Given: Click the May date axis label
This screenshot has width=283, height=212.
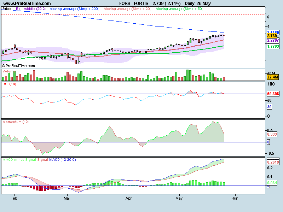Looking at the screenshot, I should coord(179,199).
